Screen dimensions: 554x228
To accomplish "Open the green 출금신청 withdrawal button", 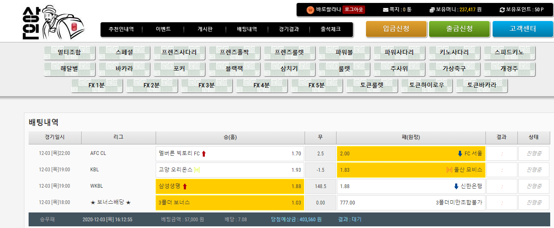I will coord(459,29).
